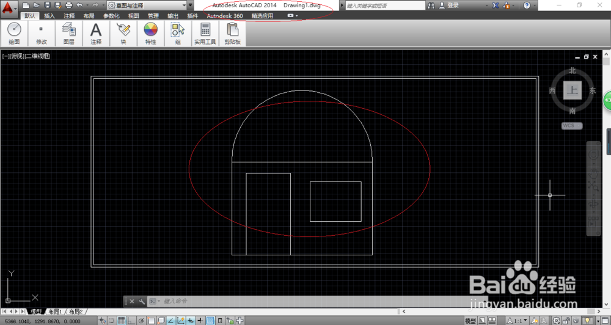The width and height of the screenshot is (611, 325).
Task: Click the Plot printer icon
Action: click(x=69, y=5)
